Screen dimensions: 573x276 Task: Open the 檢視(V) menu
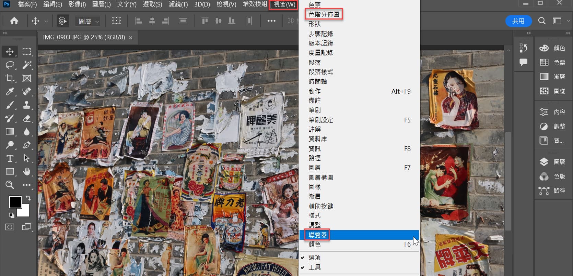tap(226, 4)
